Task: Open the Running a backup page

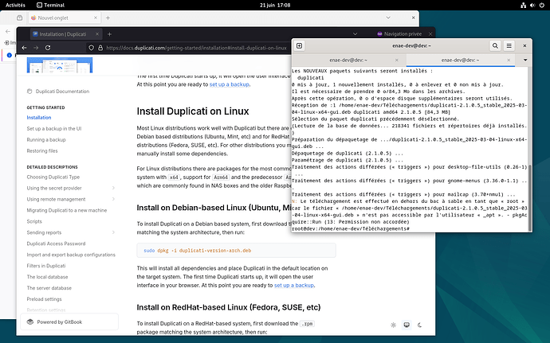Action: click(46, 140)
